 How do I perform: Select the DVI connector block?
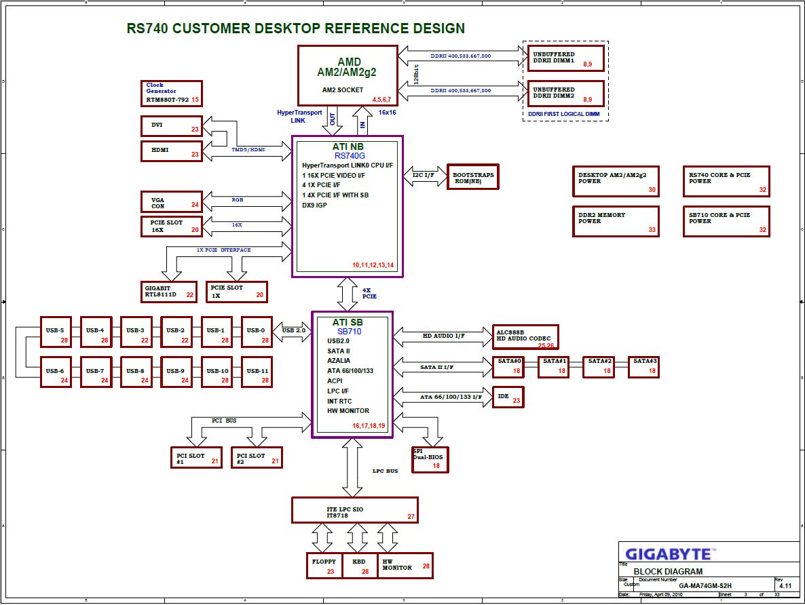172,125
